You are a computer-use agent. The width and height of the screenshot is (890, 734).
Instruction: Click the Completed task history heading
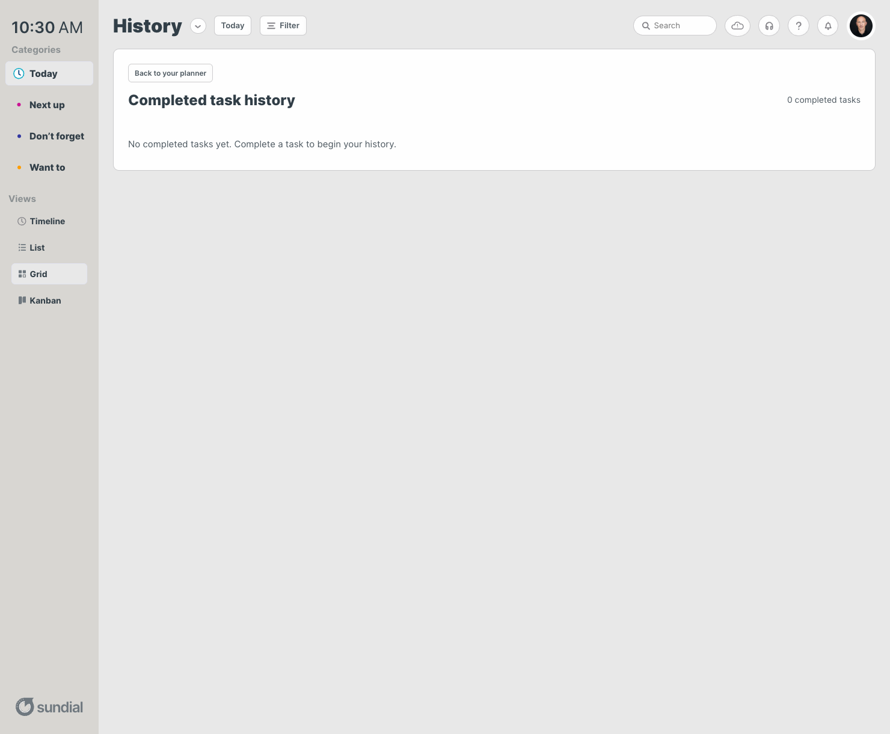pyautogui.click(x=212, y=100)
